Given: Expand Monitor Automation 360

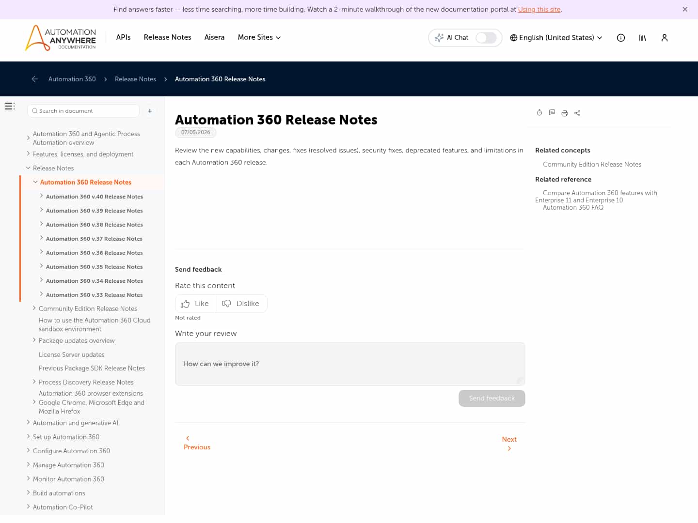Looking at the screenshot, I should (28, 479).
